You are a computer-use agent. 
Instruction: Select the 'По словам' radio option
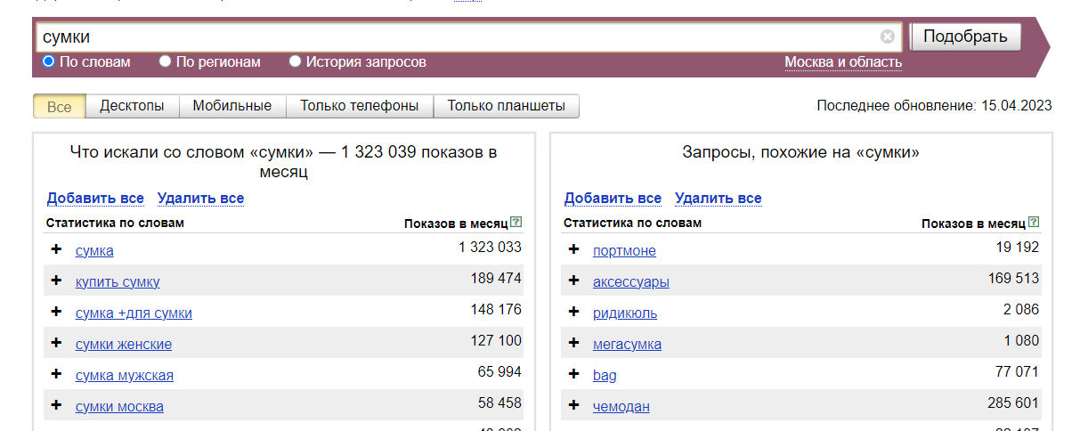coord(49,61)
